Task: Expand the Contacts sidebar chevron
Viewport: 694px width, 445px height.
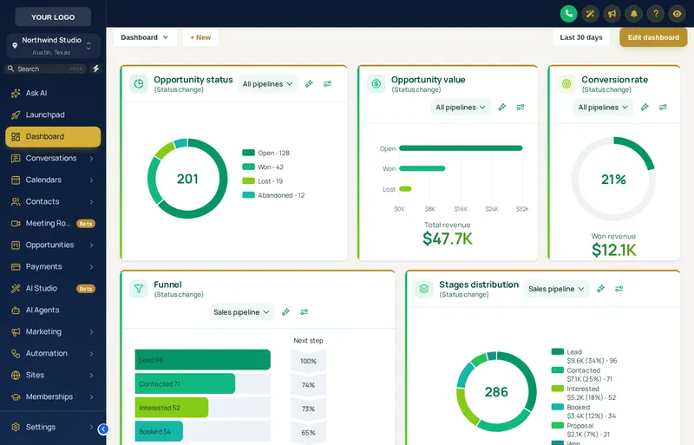Action: click(x=92, y=201)
